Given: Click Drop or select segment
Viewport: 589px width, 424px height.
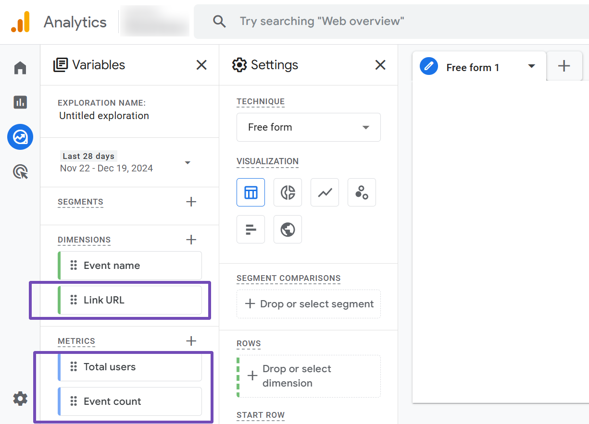Looking at the screenshot, I should [x=309, y=304].
